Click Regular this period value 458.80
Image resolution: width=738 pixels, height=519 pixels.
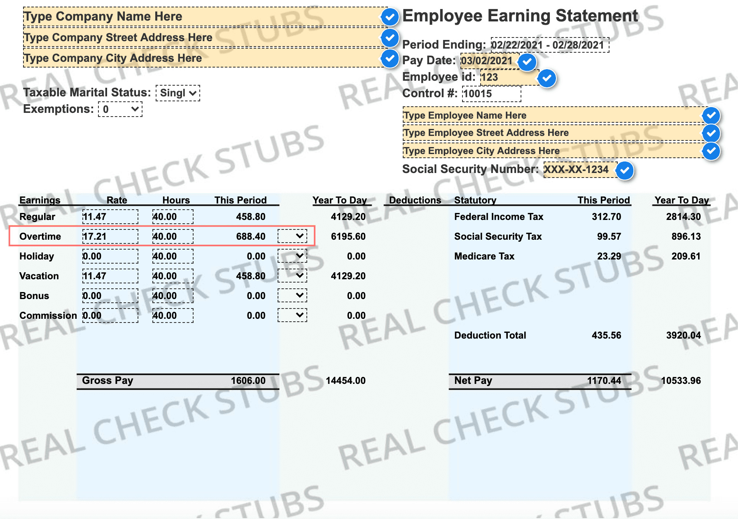250,217
